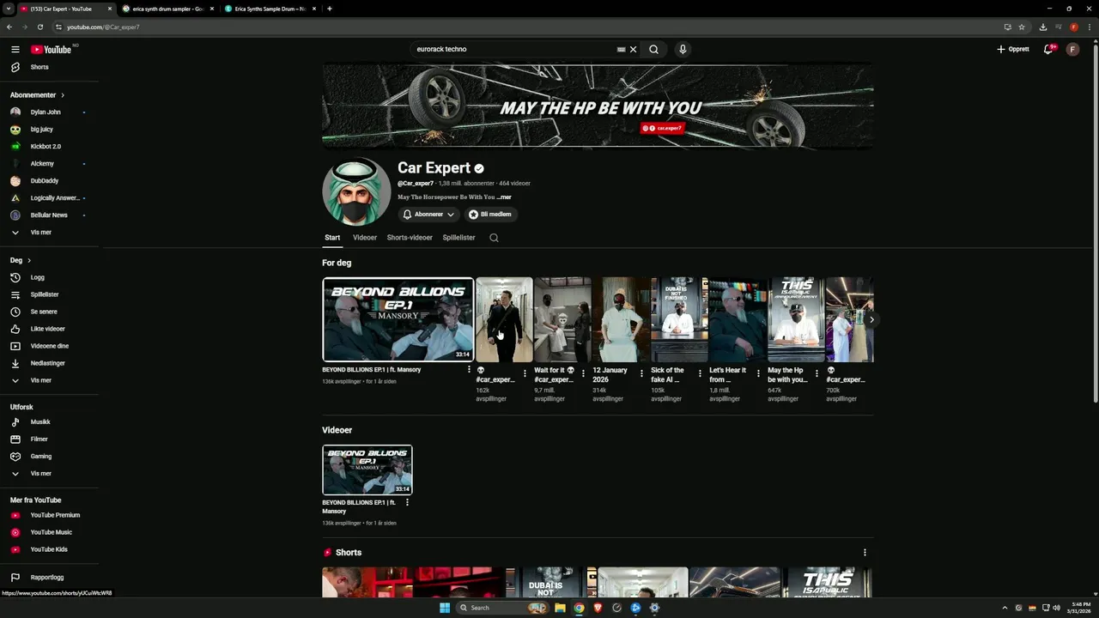Start voice search with the microphone icon
This screenshot has width=1099, height=618.
[683, 49]
